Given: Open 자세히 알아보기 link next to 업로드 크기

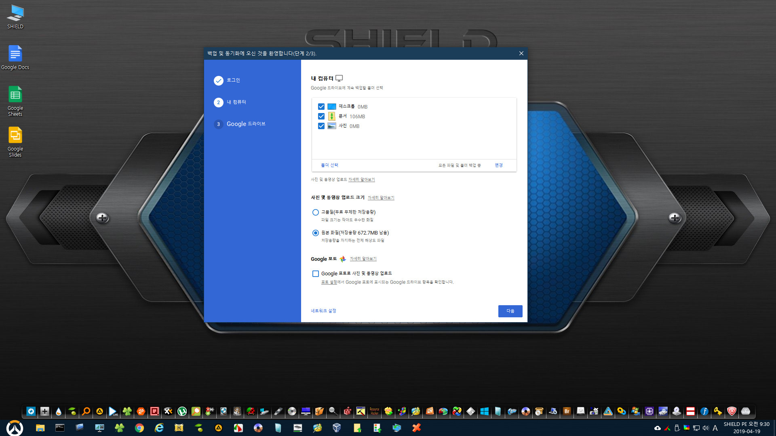Looking at the screenshot, I should tap(381, 198).
